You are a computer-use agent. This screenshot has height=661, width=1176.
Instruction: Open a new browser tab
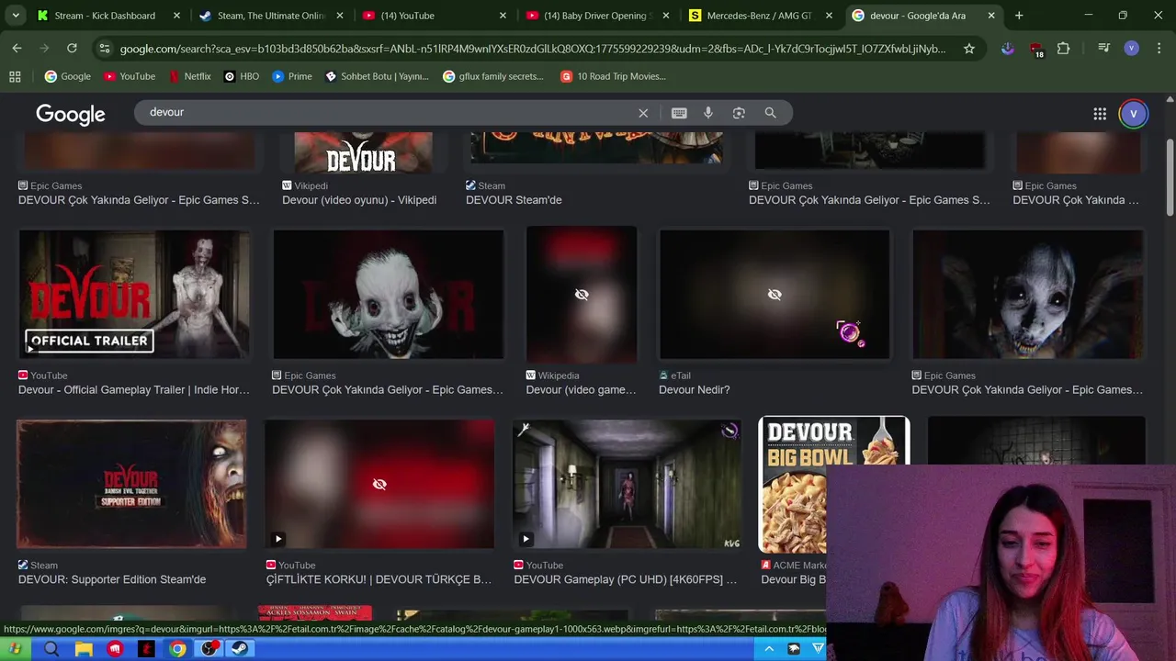(x=1019, y=16)
